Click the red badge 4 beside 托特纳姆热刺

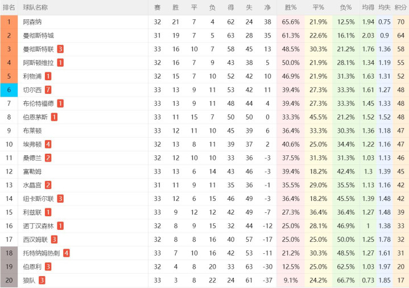tap(67, 253)
